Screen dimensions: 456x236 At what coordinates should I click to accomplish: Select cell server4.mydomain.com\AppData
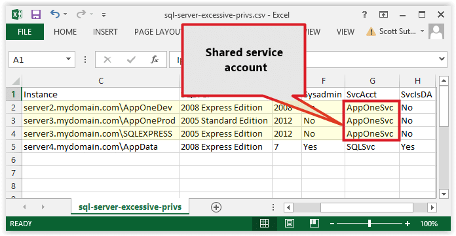[101, 146]
